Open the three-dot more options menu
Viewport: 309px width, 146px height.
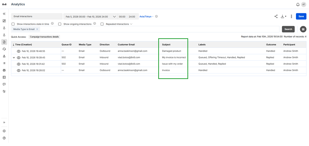[291, 16]
